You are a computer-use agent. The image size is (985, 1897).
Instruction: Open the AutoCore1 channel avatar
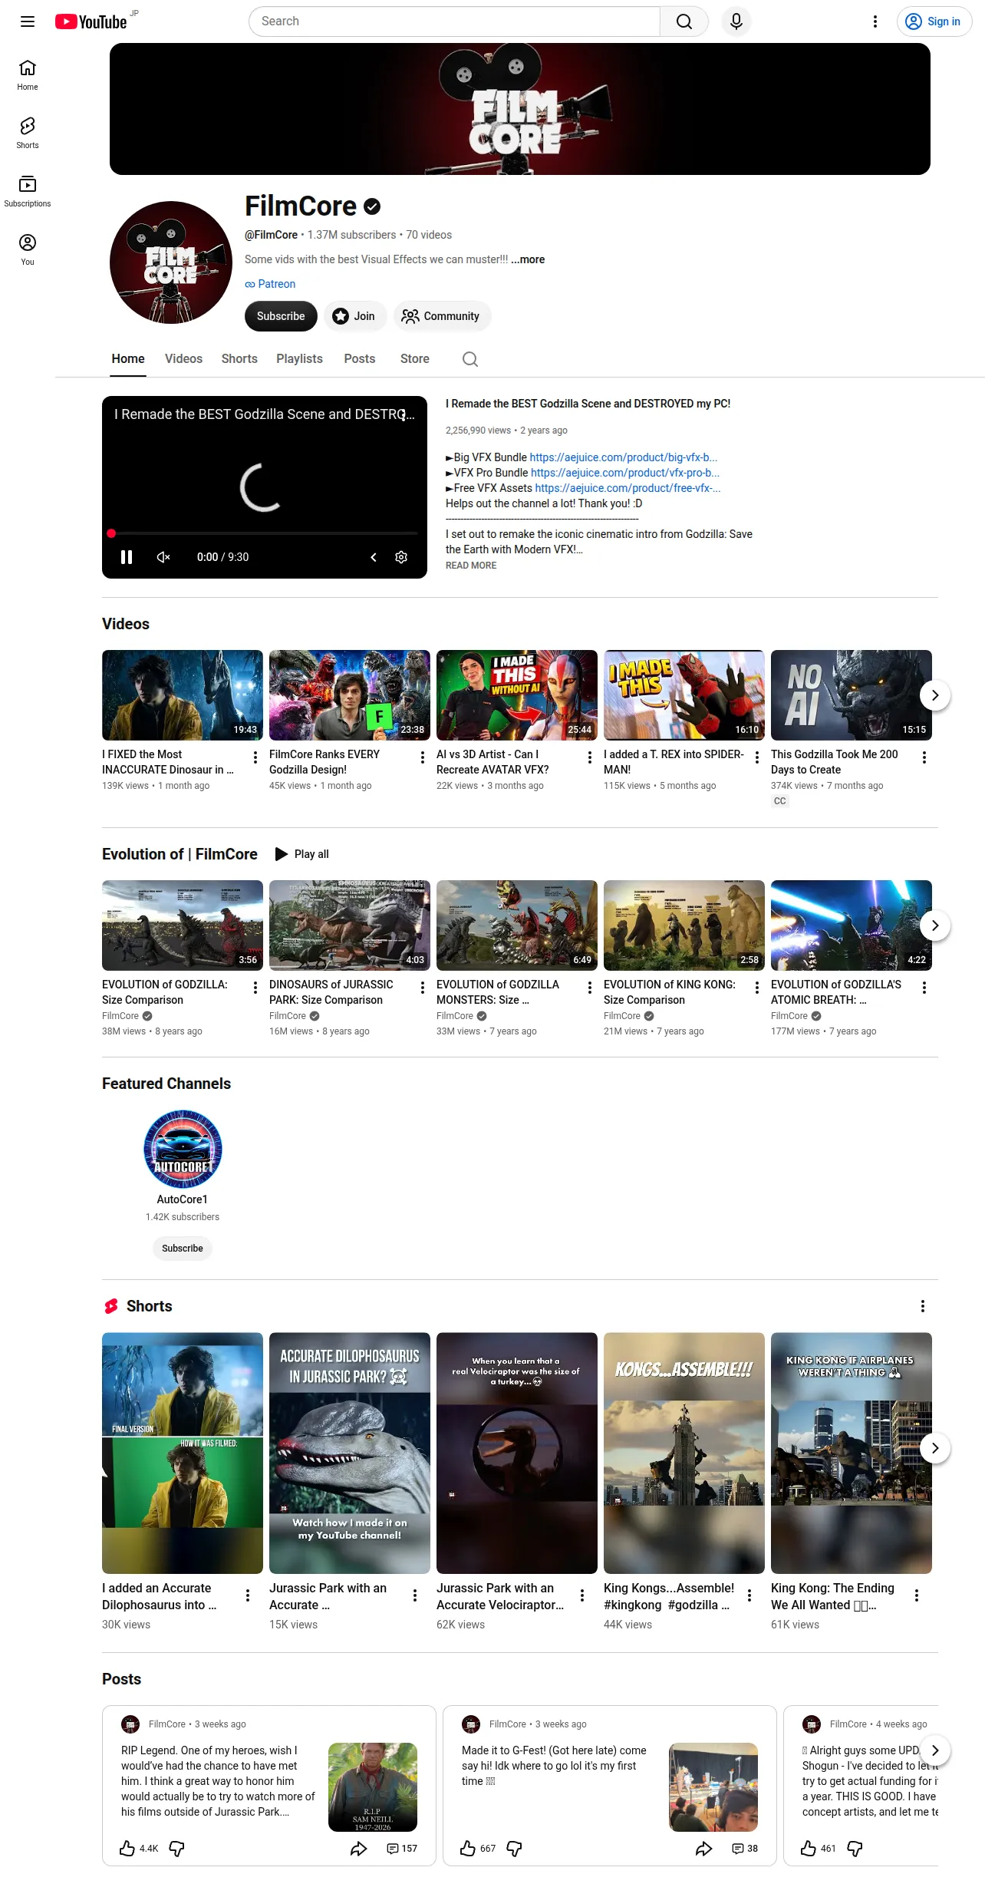(183, 1149)
